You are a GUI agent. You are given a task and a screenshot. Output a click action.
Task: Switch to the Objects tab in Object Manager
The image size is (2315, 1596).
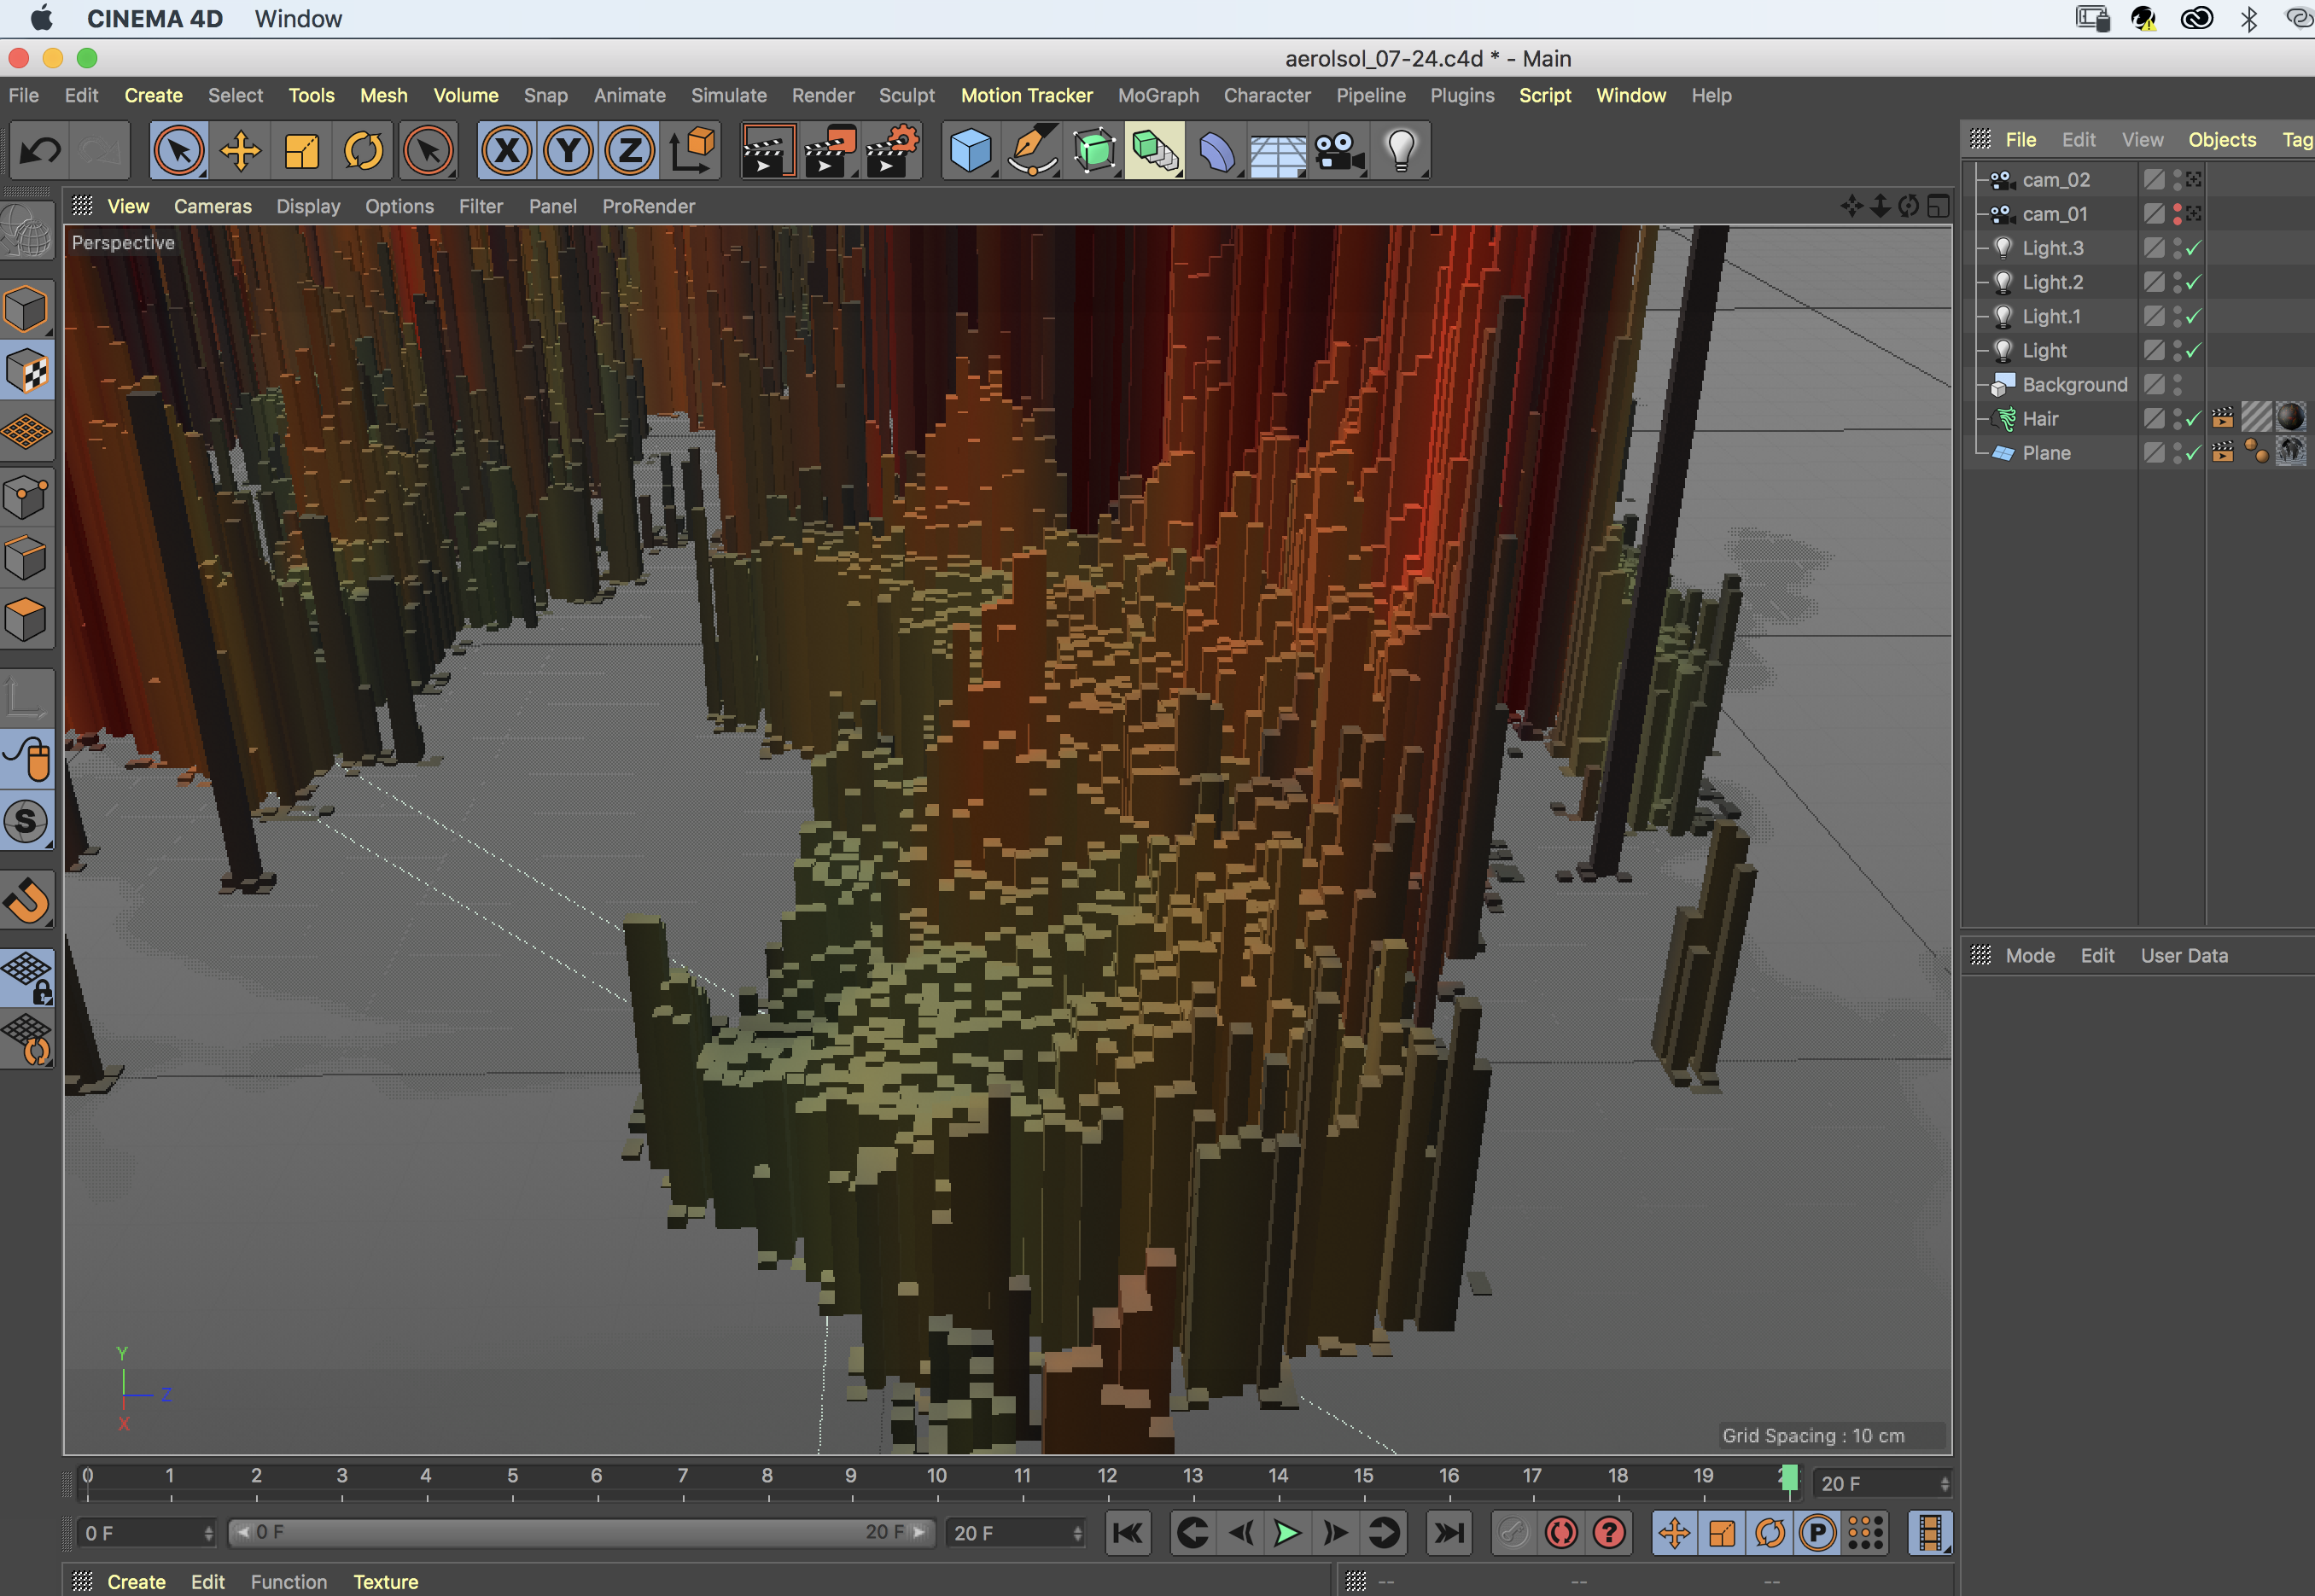(x=2222, y=139)
